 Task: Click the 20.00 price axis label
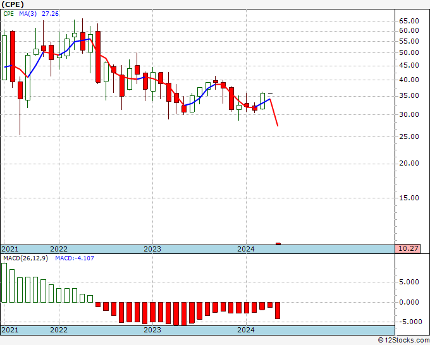(x=409, y=163)
